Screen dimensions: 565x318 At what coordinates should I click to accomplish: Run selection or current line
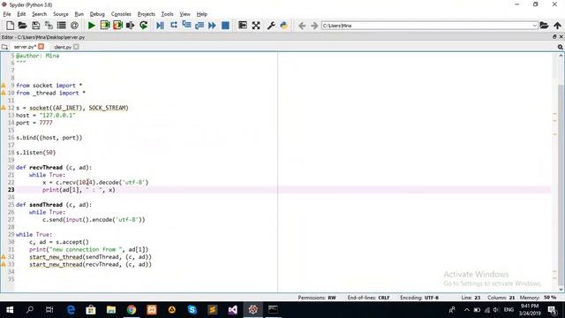[131, 26]
